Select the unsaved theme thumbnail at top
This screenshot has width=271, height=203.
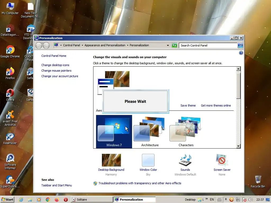[x=114, y=82]
